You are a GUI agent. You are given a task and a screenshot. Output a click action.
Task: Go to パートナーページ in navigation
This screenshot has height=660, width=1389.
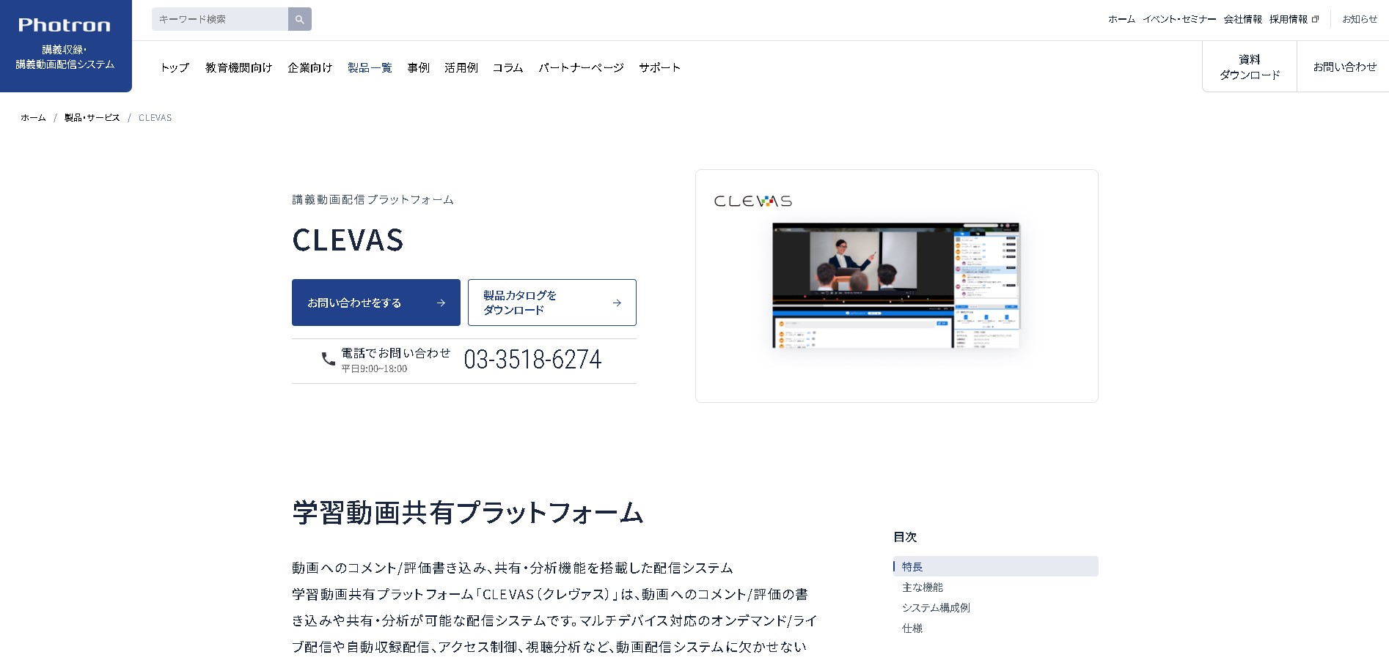[x=581, y=67]
